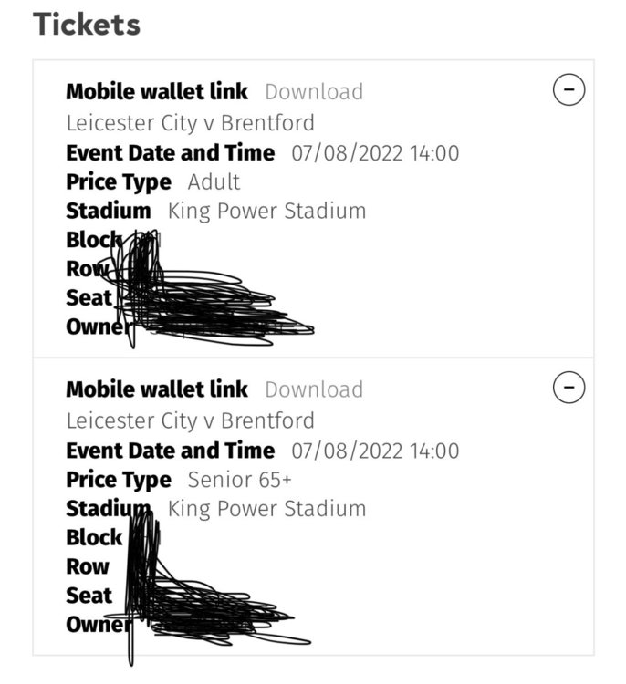Collapse the Senior 65+ ticket minus icon
The height and width of the screenshot is (684, 626).
coord(569,388)
